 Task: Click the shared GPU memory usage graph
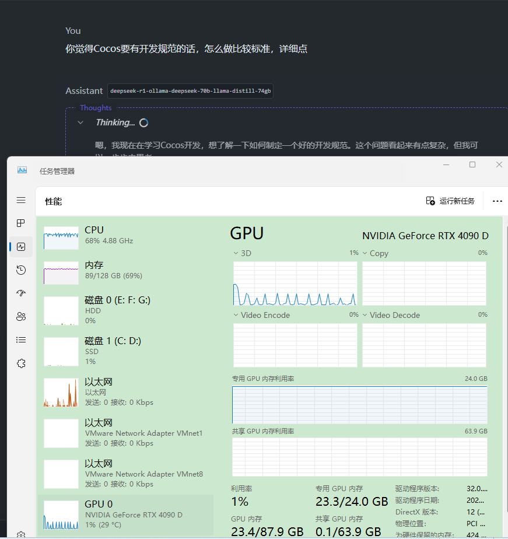pyautogui.click(x=359, y=457)
